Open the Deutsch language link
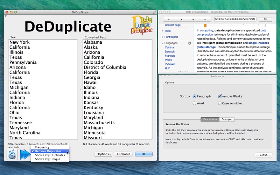Viewport: 280px width, 175px height. (x=170, y=51)
